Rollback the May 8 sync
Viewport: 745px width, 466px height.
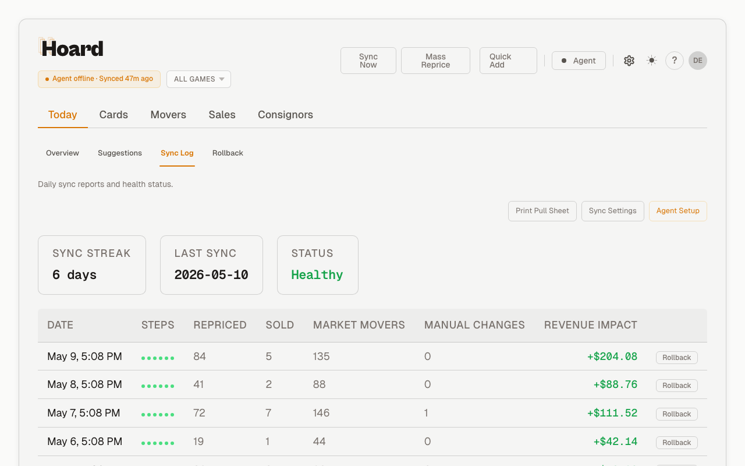coord(677,386)
